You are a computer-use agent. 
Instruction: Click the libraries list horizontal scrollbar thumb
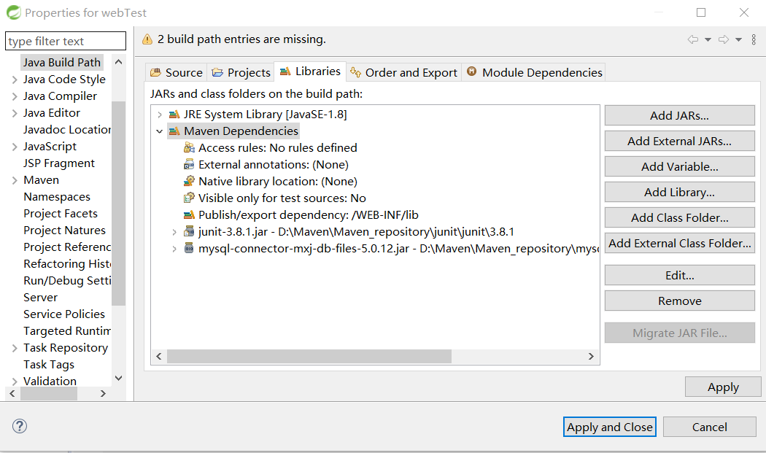[309, 356]
